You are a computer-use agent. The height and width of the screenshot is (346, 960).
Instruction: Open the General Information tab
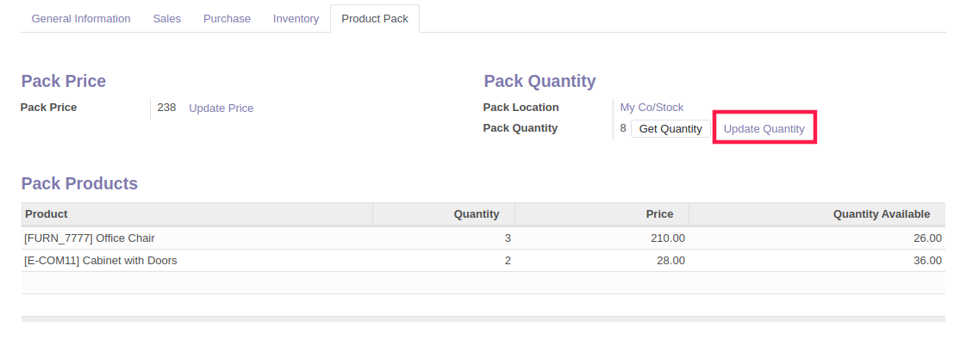coord(81,19)
